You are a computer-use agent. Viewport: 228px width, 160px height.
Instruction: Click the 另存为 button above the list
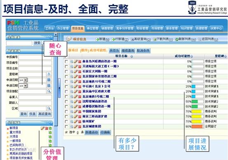114,50
